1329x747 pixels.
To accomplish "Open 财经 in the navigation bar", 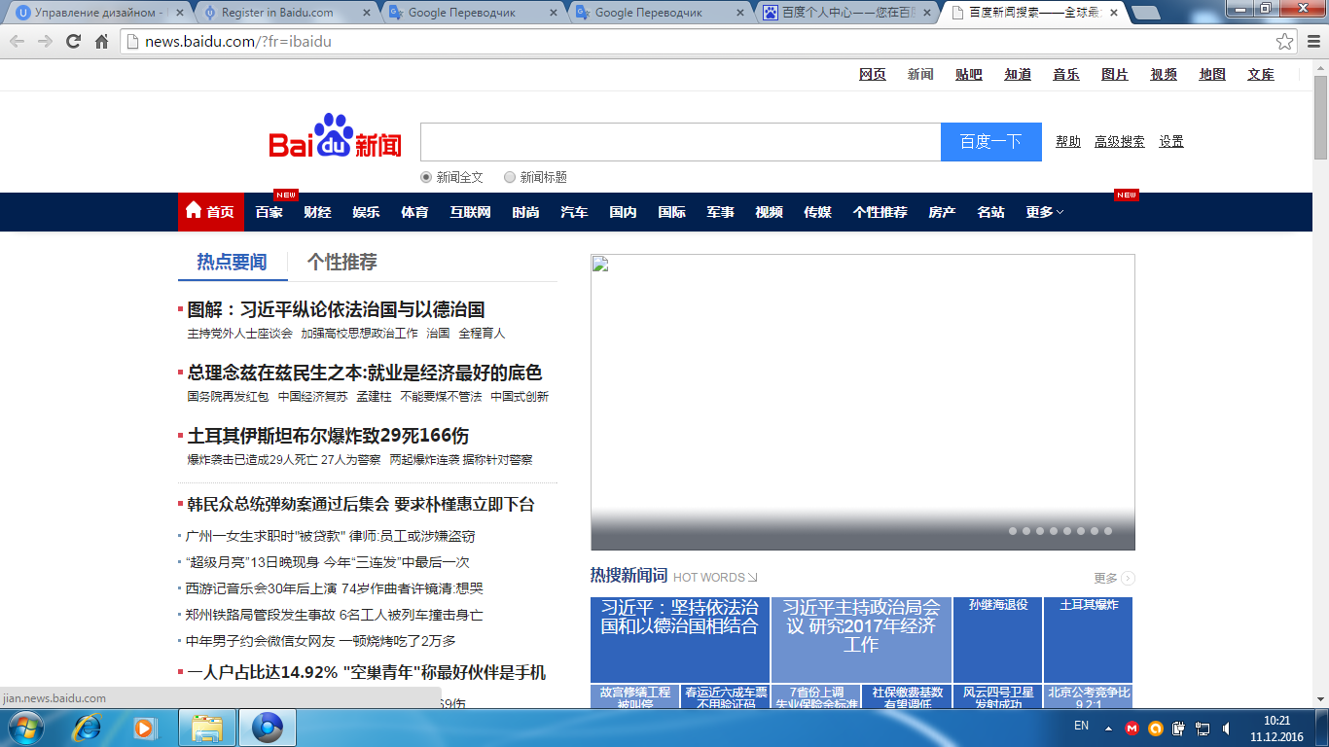I will tap(317, 212).
